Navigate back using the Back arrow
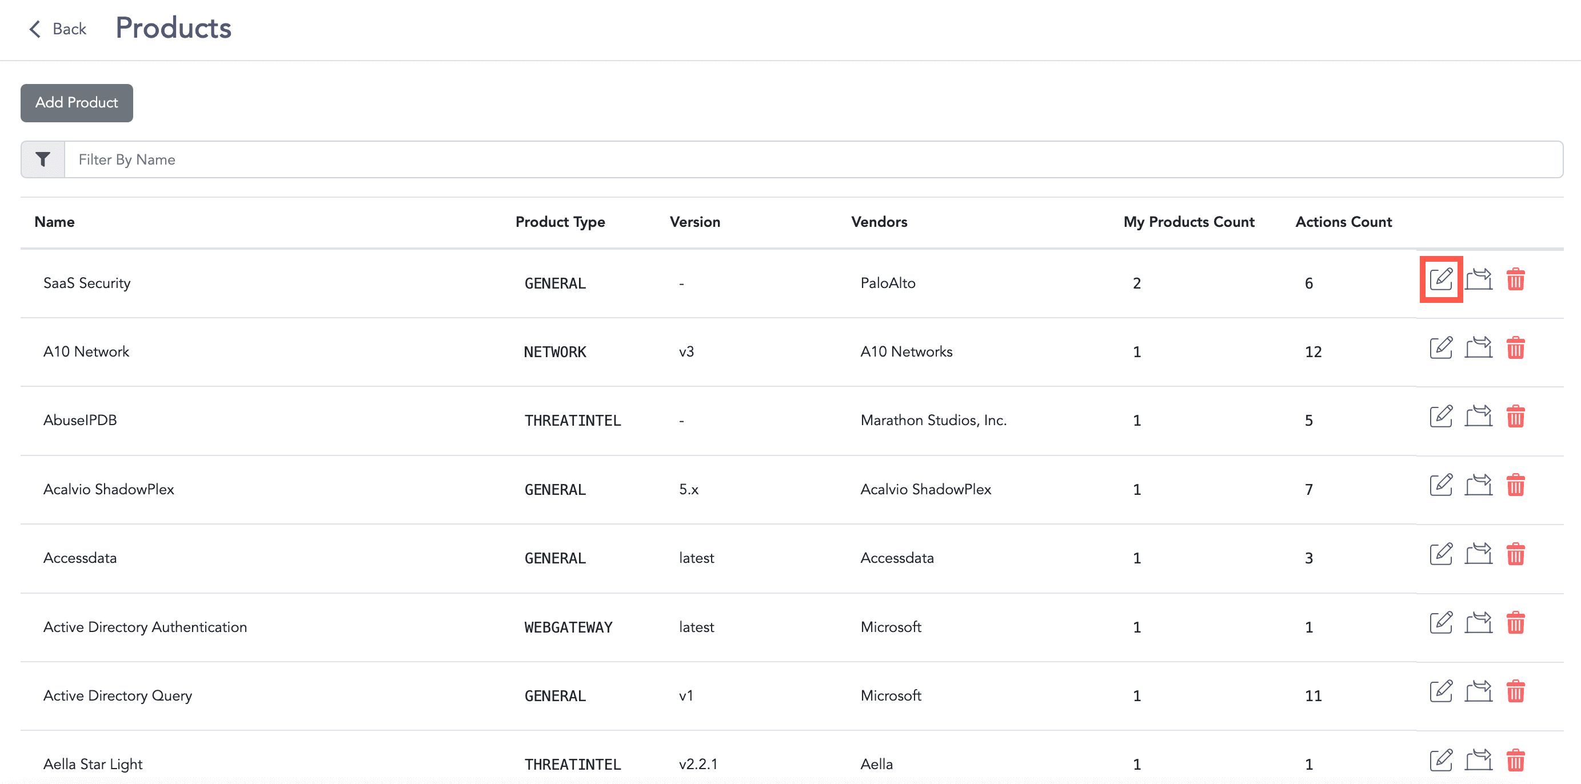The width and height of the screenshot is (1581, 784). coord(35,29)
